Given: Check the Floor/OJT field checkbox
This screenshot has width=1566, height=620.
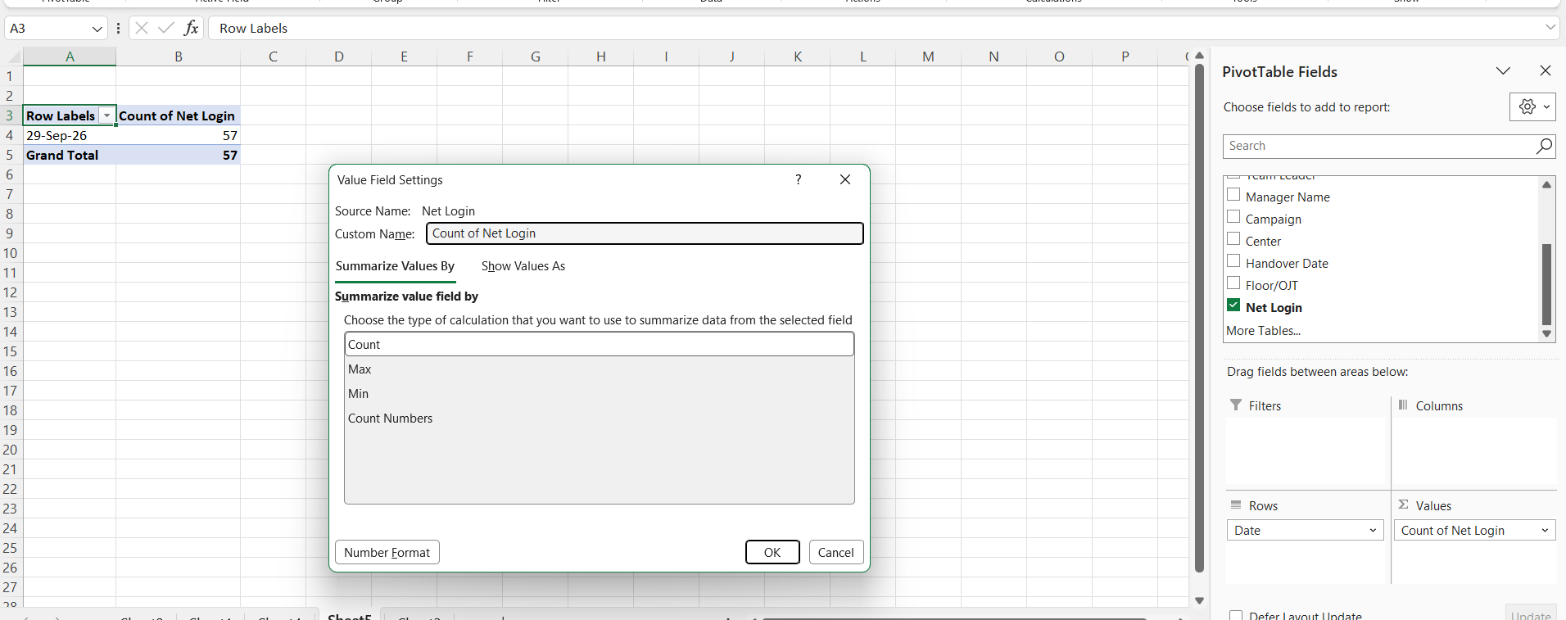Looking at the screenshot, I should 1233,283.
